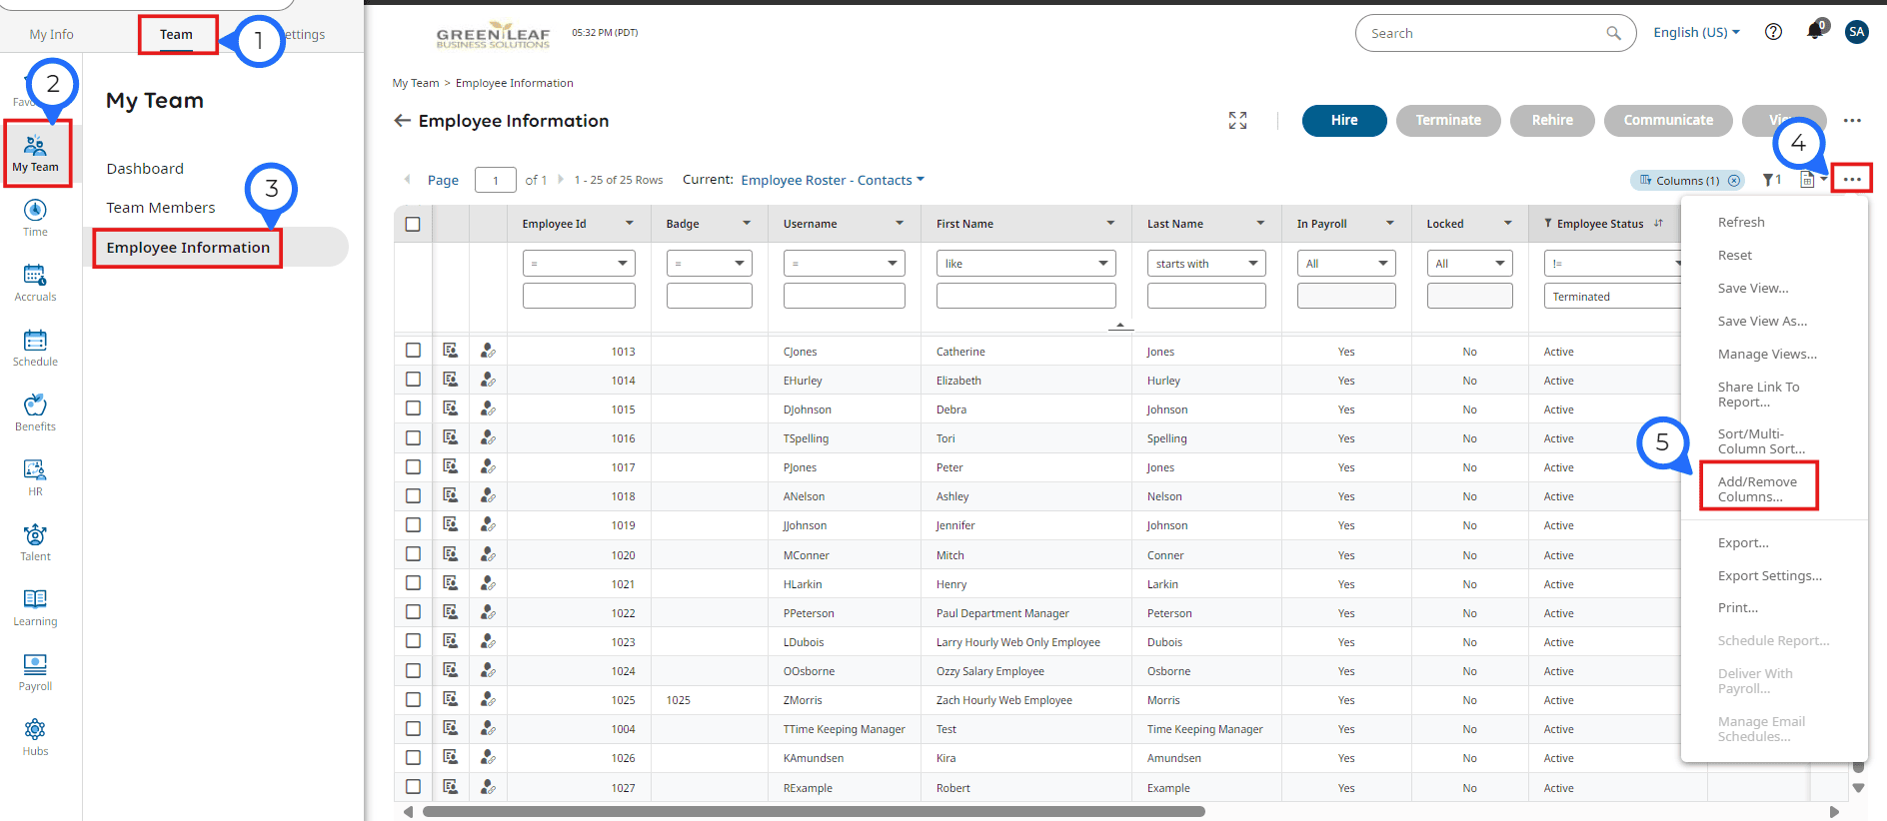
Task: Open the Employee Roster - Contacts view dropdown
Action: [833, 180]
